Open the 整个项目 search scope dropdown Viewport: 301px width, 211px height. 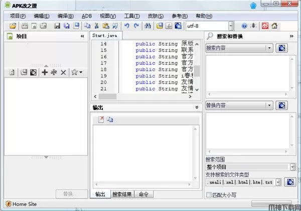pyautogui.click(x=292, y=167)
